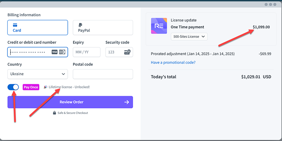Click the Pay Once badge

point(31,87)
